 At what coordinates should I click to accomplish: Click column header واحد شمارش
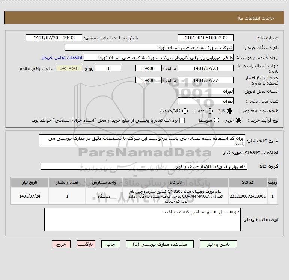[104, 182]
